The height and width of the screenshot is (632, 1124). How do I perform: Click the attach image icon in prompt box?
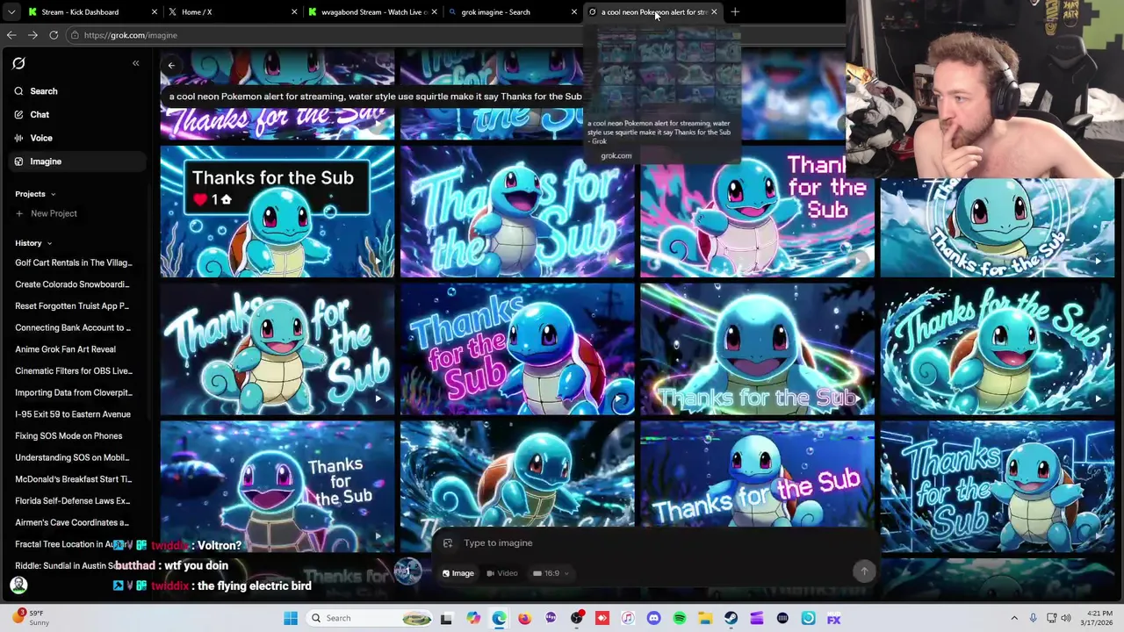point(447,543)
